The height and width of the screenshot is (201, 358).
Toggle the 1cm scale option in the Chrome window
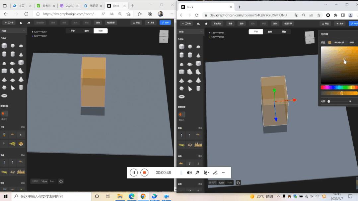[x=230, y=182]
